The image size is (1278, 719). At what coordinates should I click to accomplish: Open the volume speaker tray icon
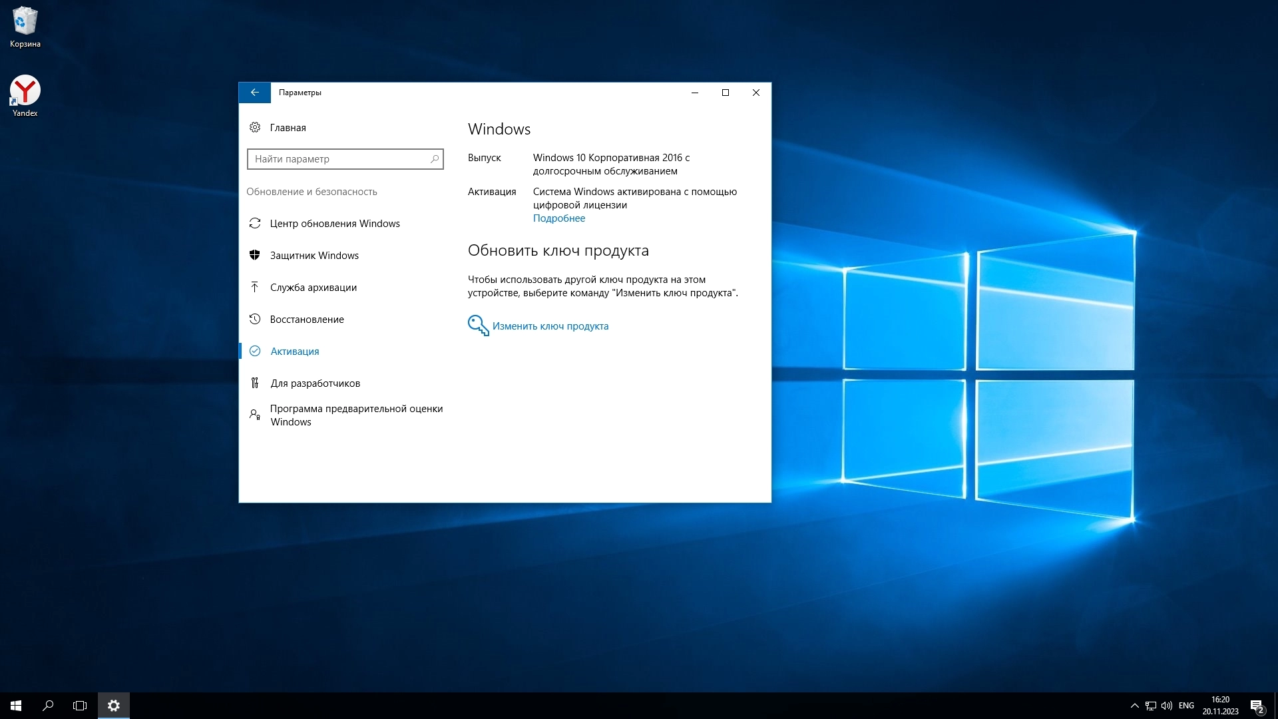1166,706
